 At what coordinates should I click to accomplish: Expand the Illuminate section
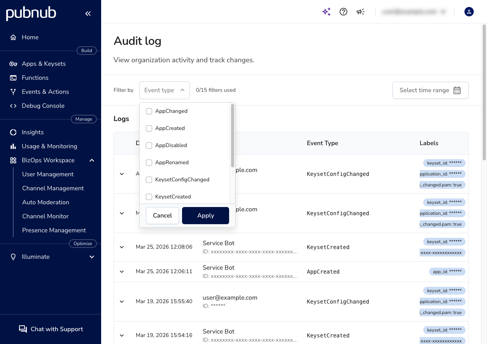point(92,256)
